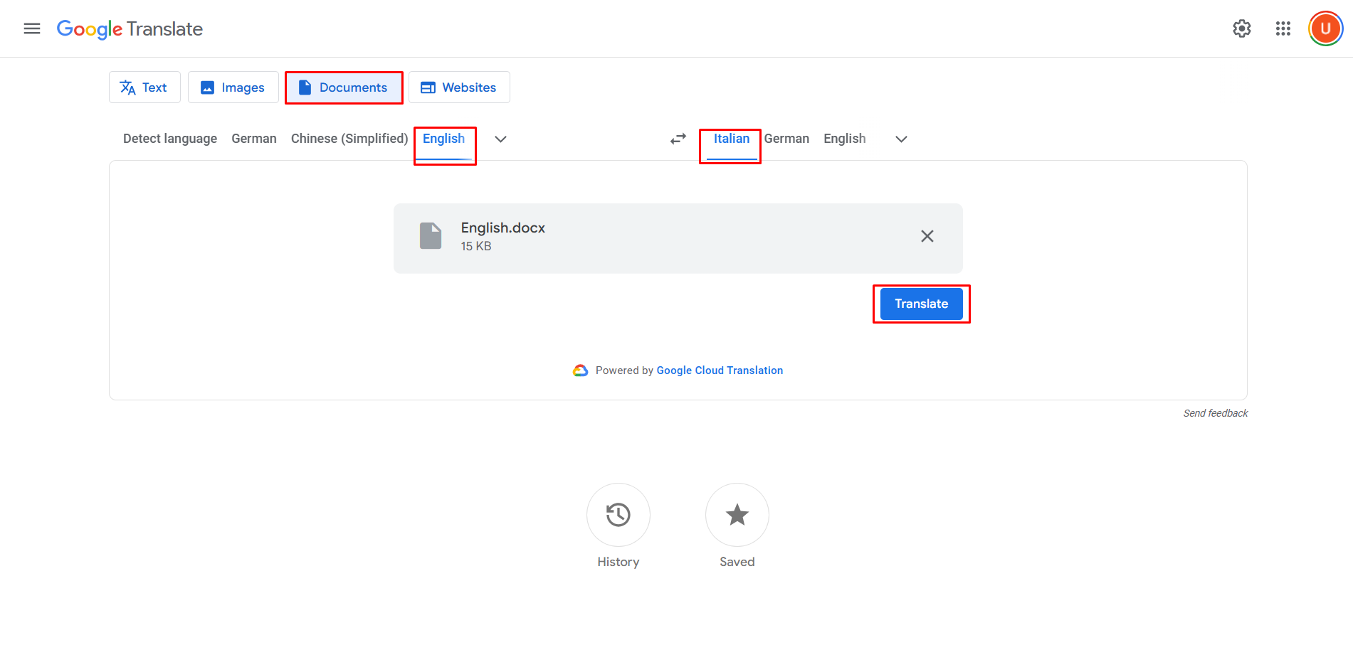Image resolution: width=1353 pixels, height=672 pixels.
Task: Expand the target language dropdown
Action: 901,139
